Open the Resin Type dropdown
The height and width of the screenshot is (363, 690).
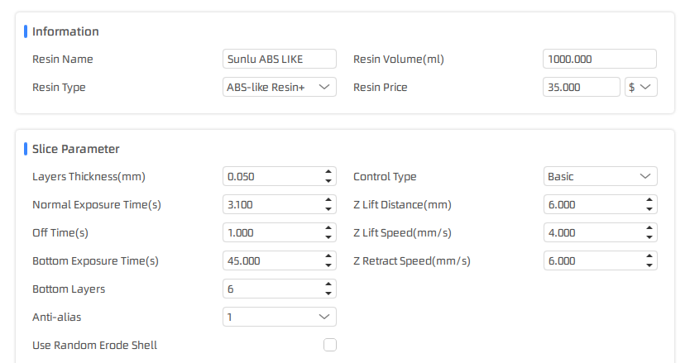click(280, 87)
